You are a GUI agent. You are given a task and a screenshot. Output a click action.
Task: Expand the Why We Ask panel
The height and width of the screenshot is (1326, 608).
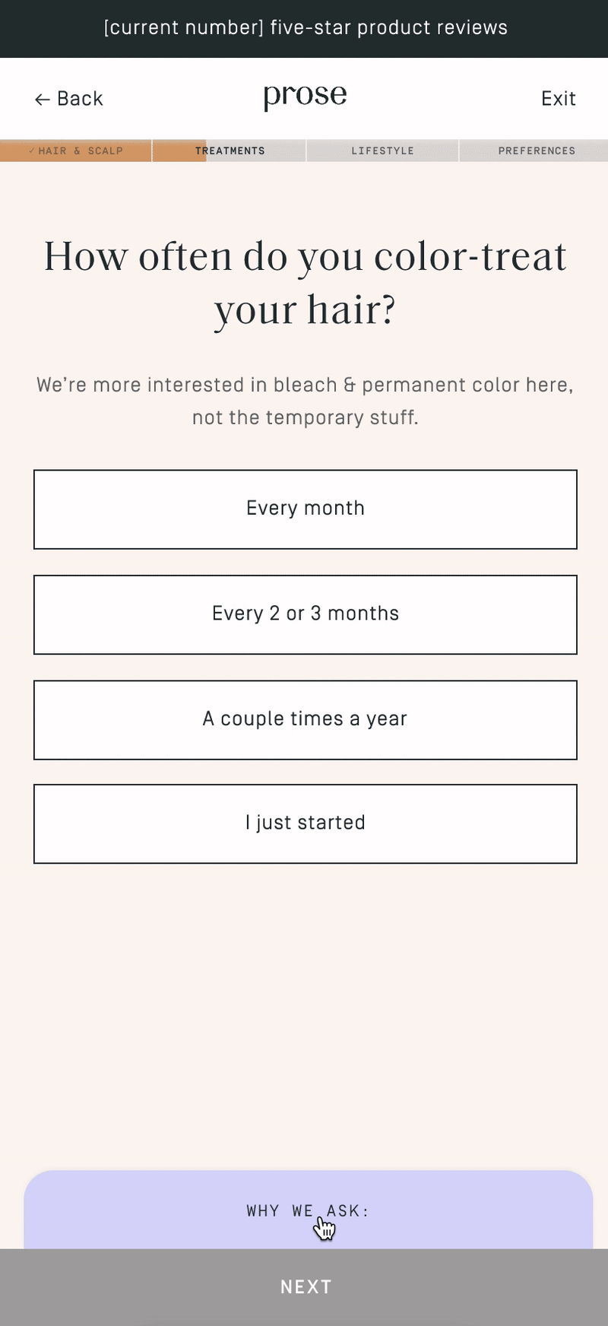pos(308,1210)
